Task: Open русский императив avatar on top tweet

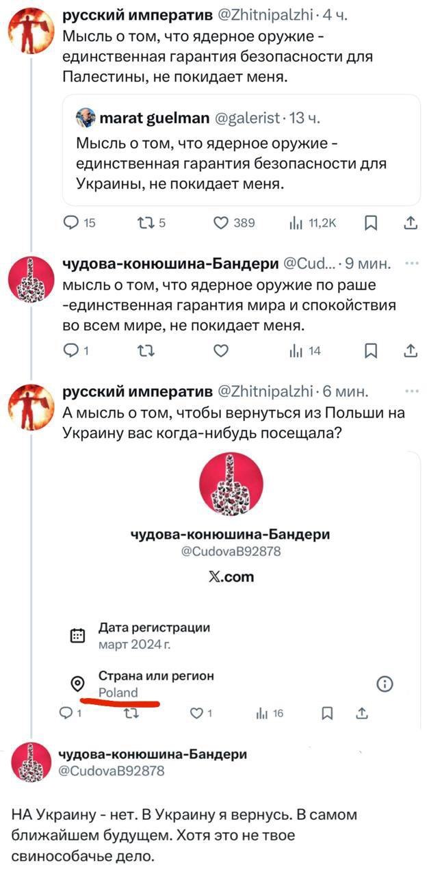Action: pos(26,26)
